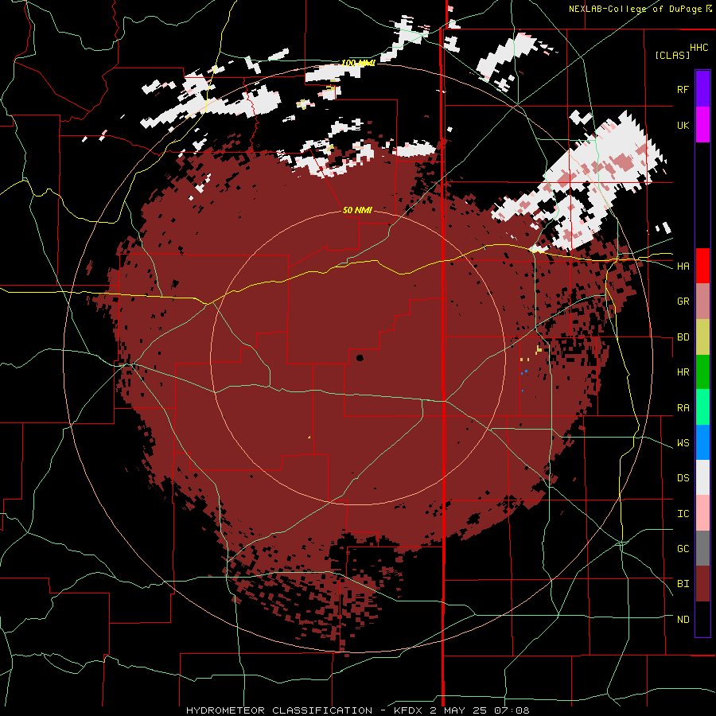
Task: Click the GC legend label
Action: click(683, 549)
